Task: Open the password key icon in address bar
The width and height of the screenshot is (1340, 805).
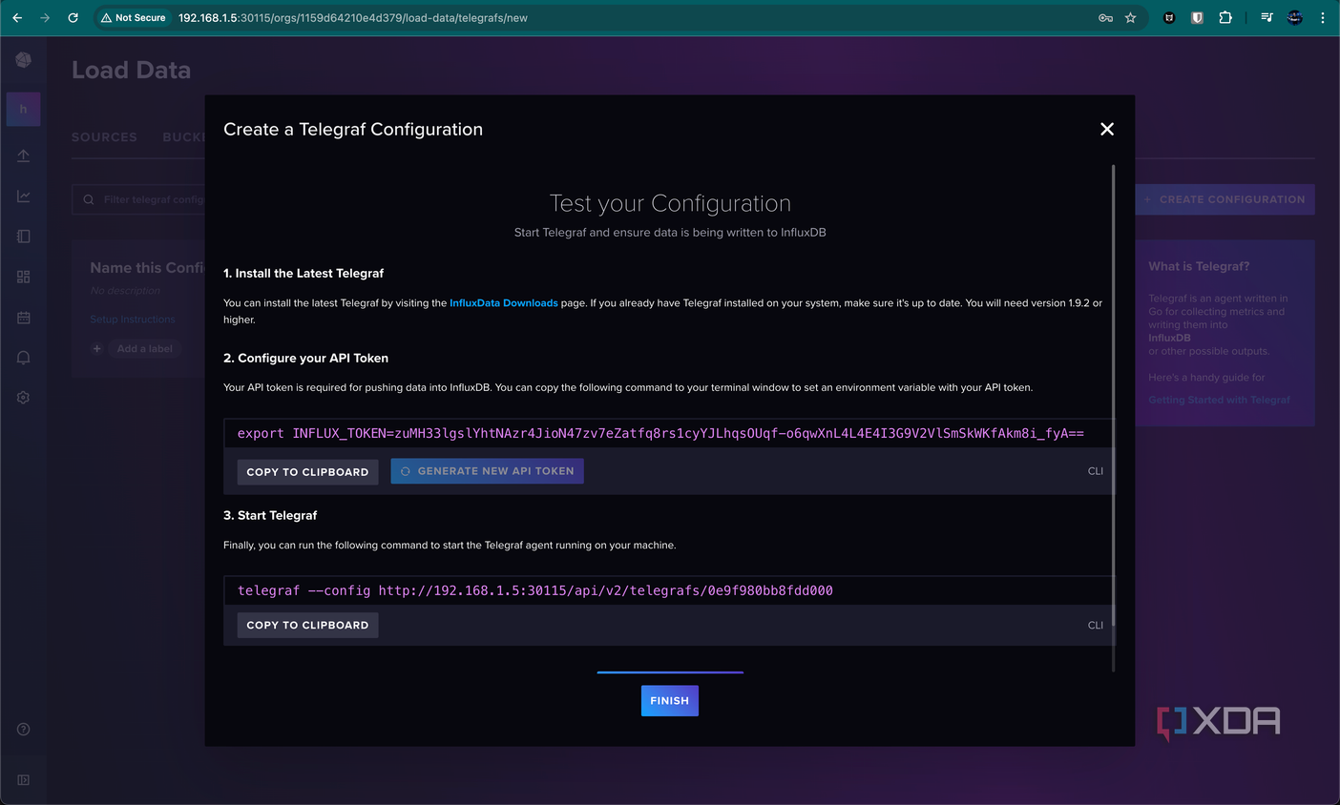Action: [1105, 17]
